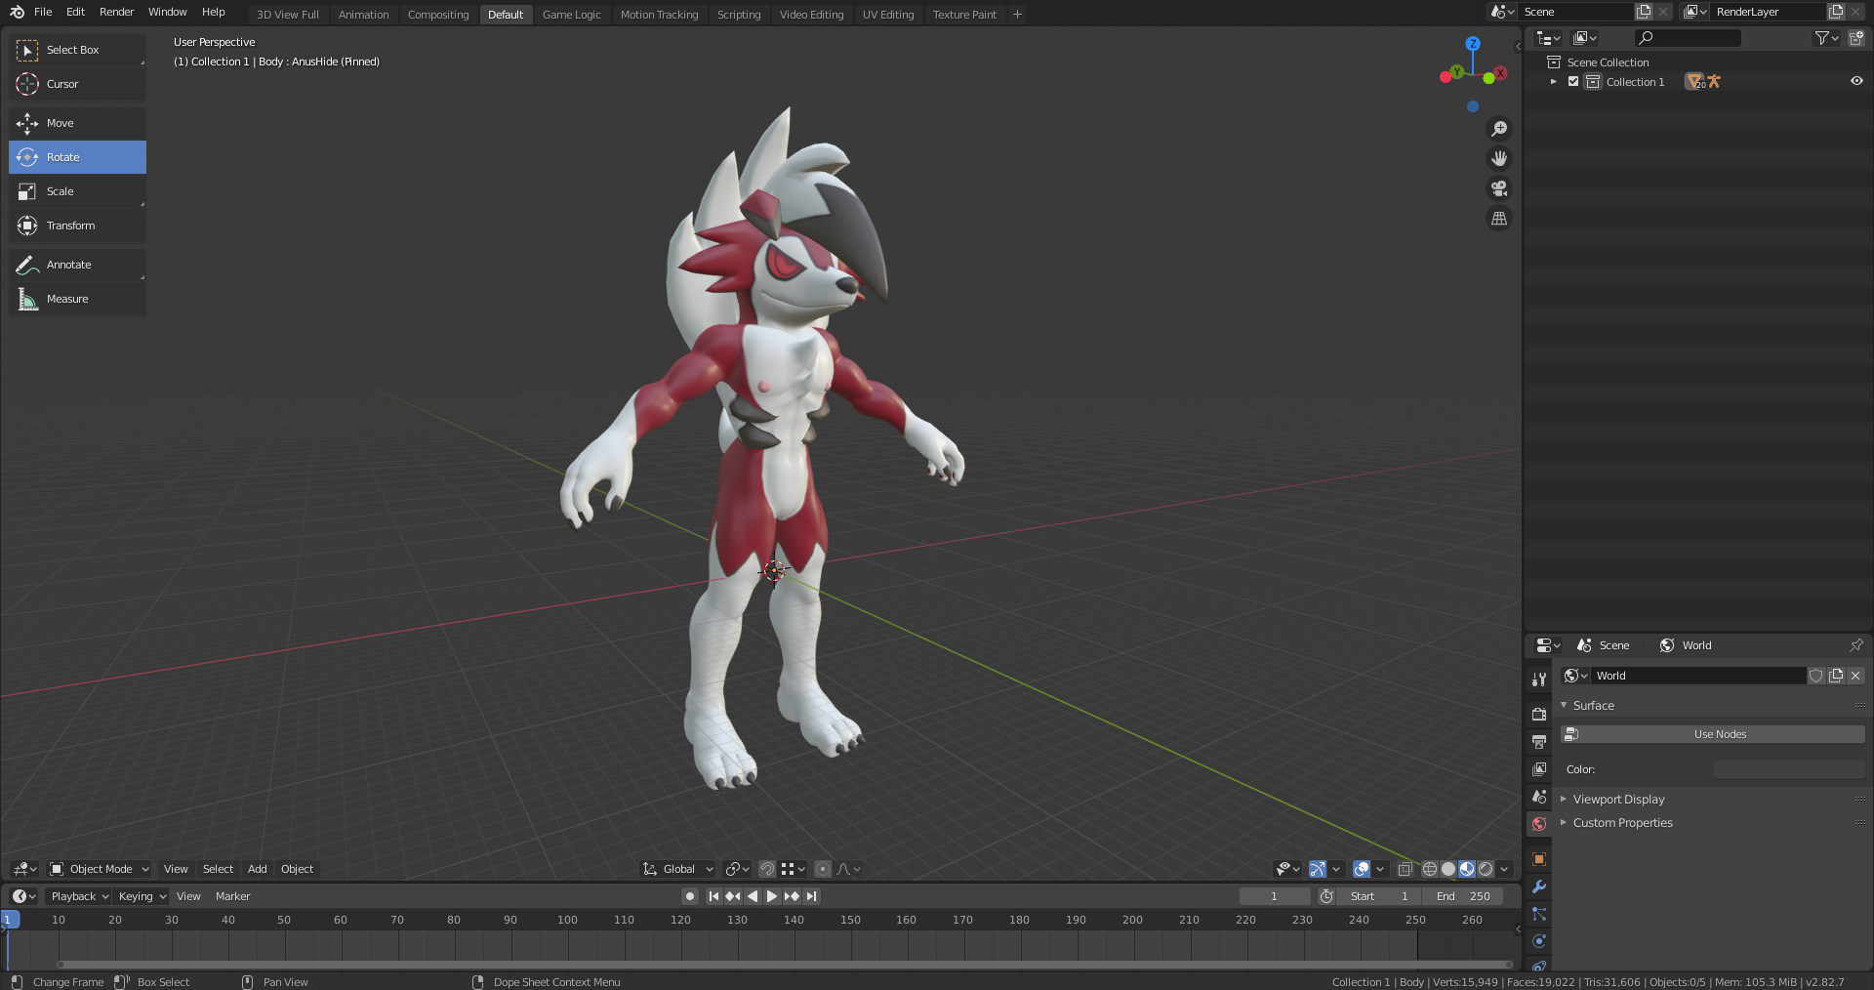Select the Select Box tool
This screenshot has width=1874, height=990.
[x=77, y=50]
